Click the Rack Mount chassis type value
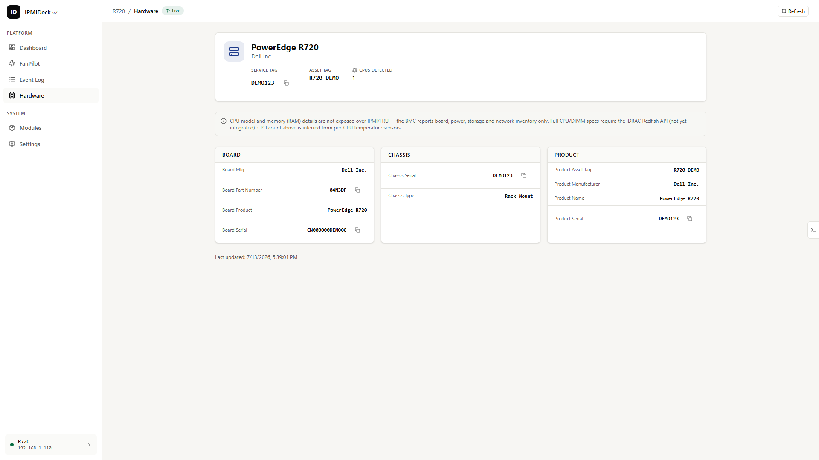Screen dimensions: 819x460 [x=519, y=196]
